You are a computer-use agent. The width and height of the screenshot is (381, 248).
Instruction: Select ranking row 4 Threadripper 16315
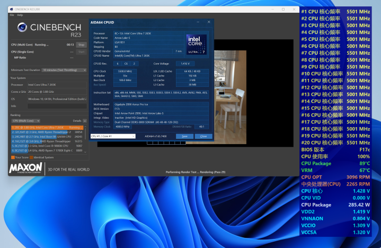47,141
